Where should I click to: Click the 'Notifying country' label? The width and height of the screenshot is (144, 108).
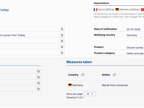point(104,35)
